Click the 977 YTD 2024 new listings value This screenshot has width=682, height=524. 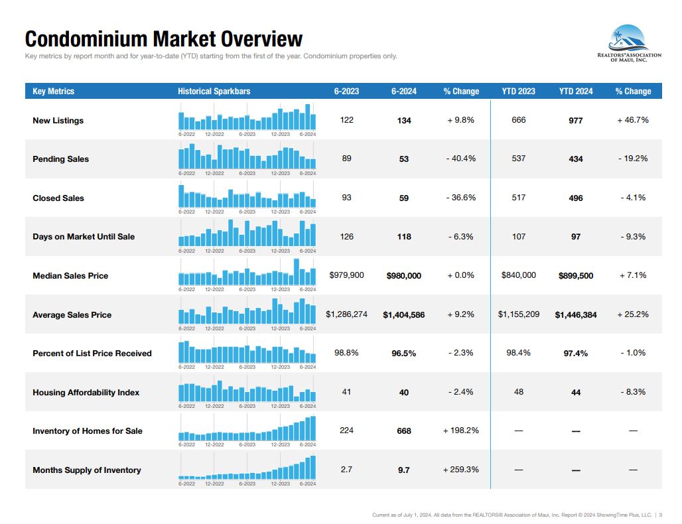(575, 121)
